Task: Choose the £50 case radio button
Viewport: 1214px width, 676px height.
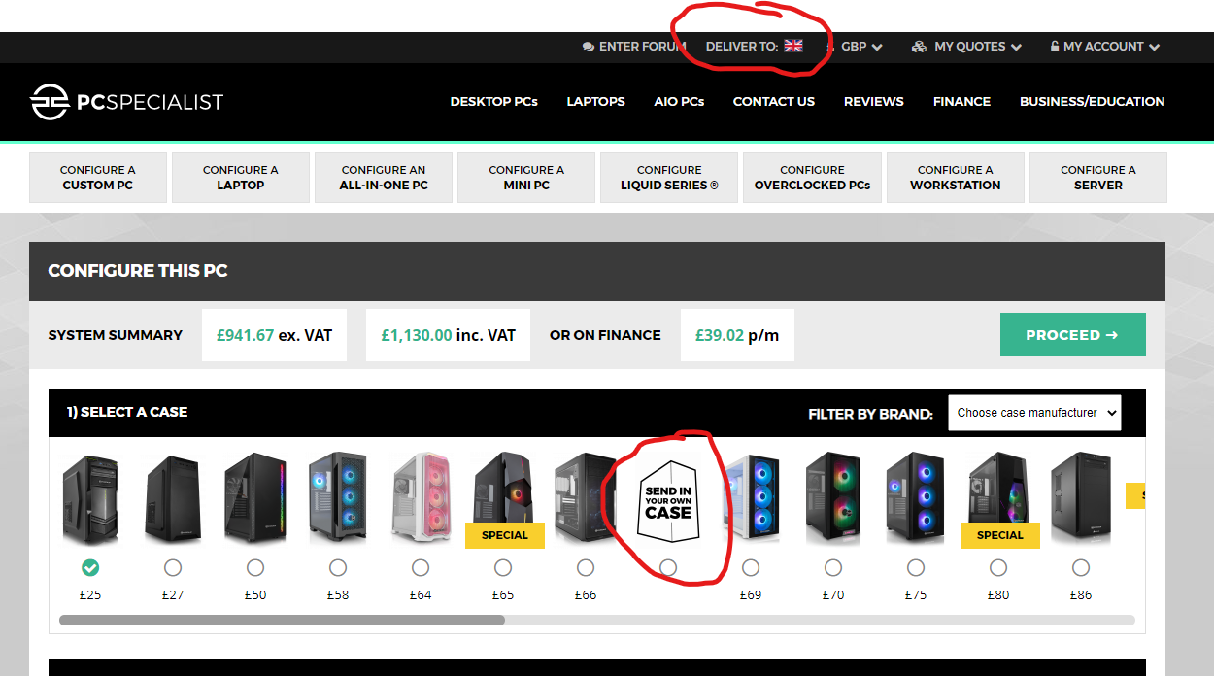Action: [x=255, y=567]
